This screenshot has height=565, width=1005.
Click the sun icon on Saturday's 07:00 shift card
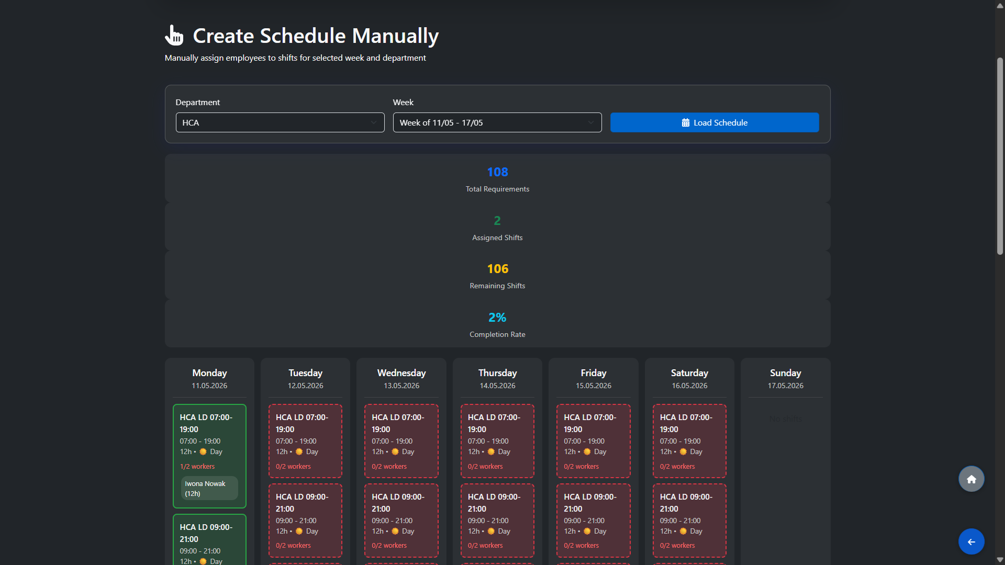coord(683,451)
